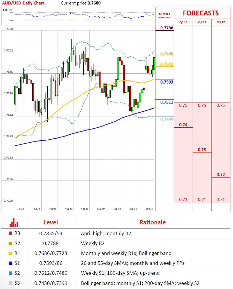Click the 'Sep 08' date axis label
Viewport: 233px width, 289px height.
(117, 209)
